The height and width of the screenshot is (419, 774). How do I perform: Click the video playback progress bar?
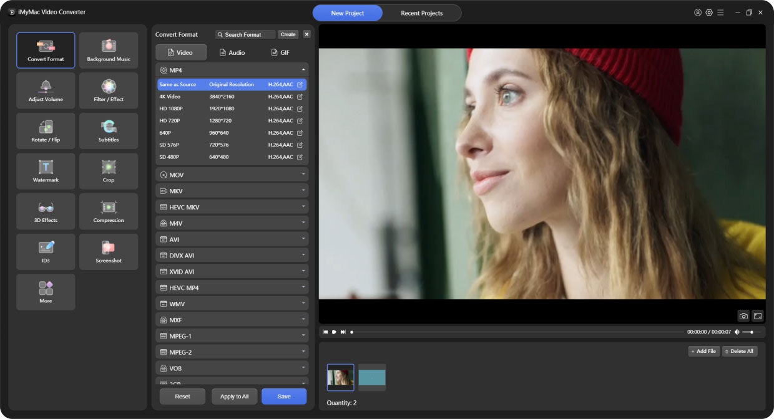coord(516,332)
